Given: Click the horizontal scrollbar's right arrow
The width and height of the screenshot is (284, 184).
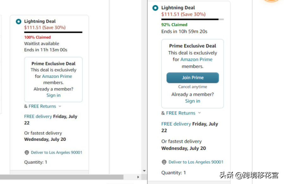Looking at the screenshot, I should (x=138, y=177).
